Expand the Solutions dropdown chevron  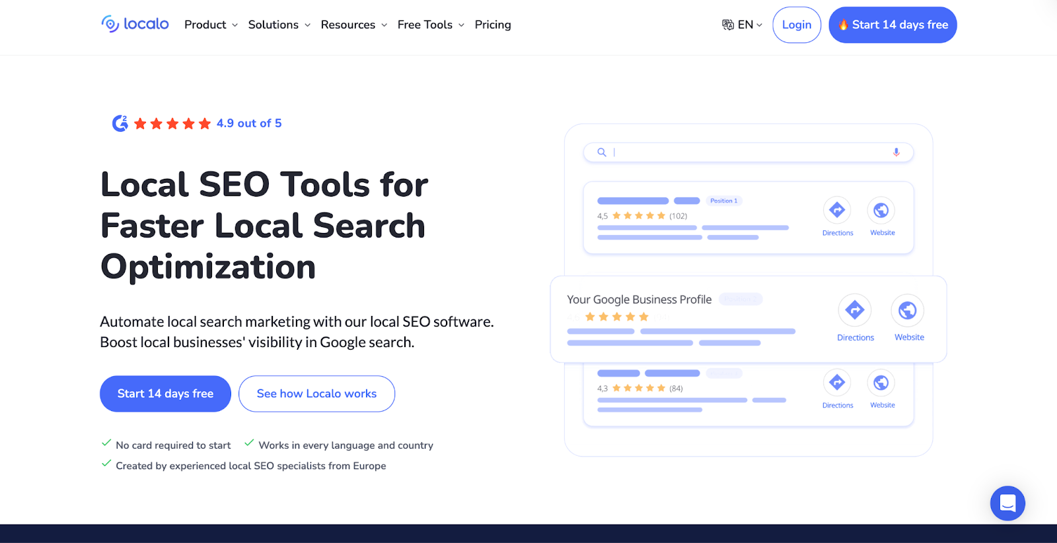(307, 25)
